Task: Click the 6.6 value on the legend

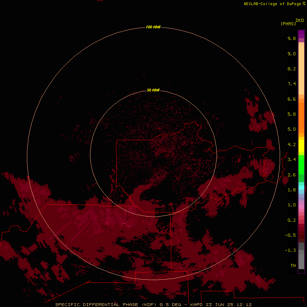Action: point(292,99)
